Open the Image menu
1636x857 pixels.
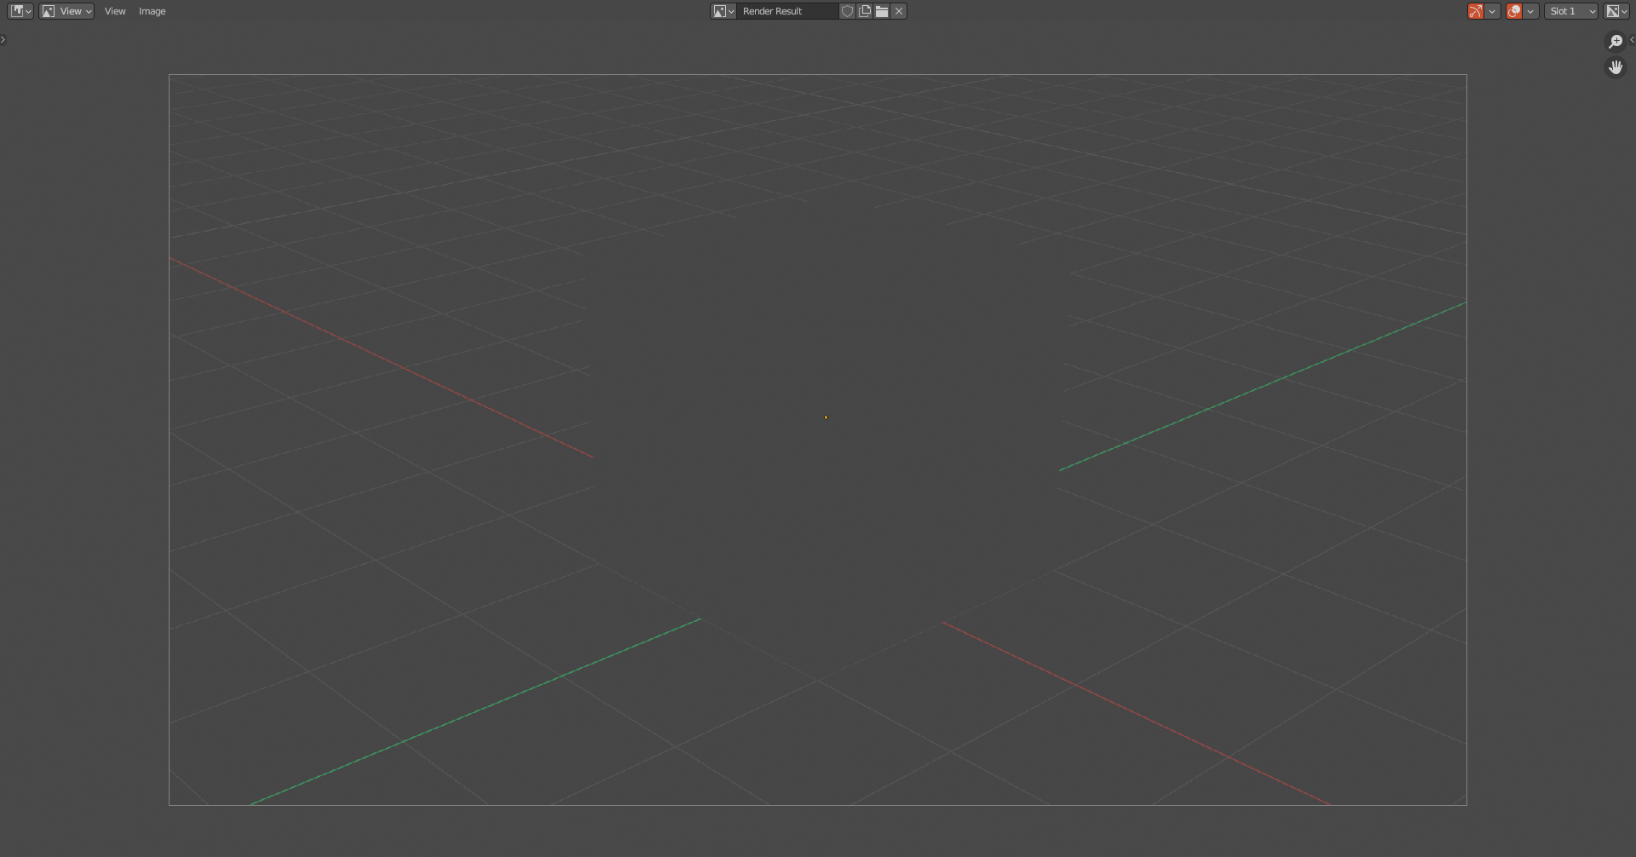152,11
